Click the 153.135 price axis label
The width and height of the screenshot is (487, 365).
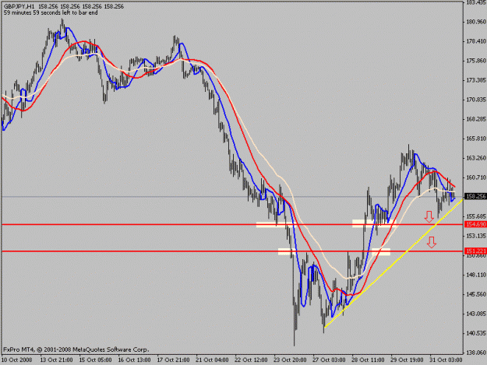click(476, 236)
